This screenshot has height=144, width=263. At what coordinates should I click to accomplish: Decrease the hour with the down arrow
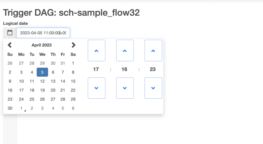[x=96, y=88]
